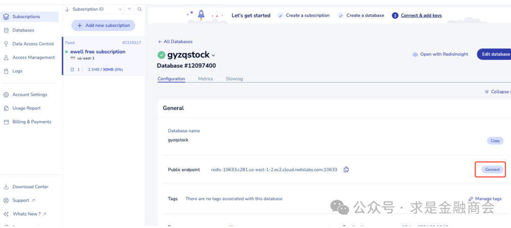This screenshot has width=511, height=228.
Task: Click the Database #12097400 heading
Action: (186, 66)
